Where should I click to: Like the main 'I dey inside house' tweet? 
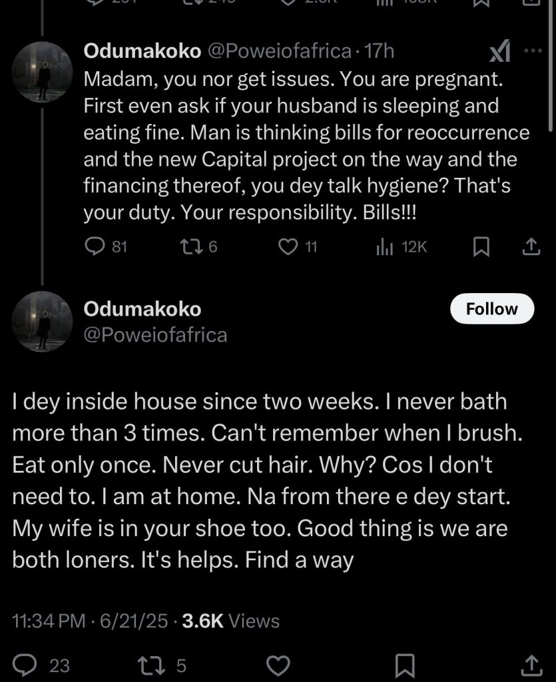tap(278, 665)
